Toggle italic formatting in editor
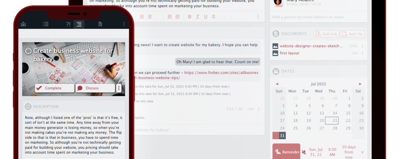 [197, 17]
